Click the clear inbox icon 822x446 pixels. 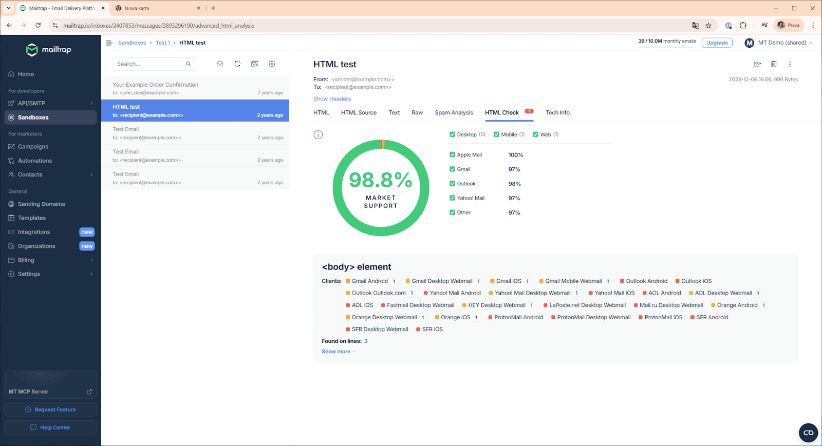pos(254,64)
